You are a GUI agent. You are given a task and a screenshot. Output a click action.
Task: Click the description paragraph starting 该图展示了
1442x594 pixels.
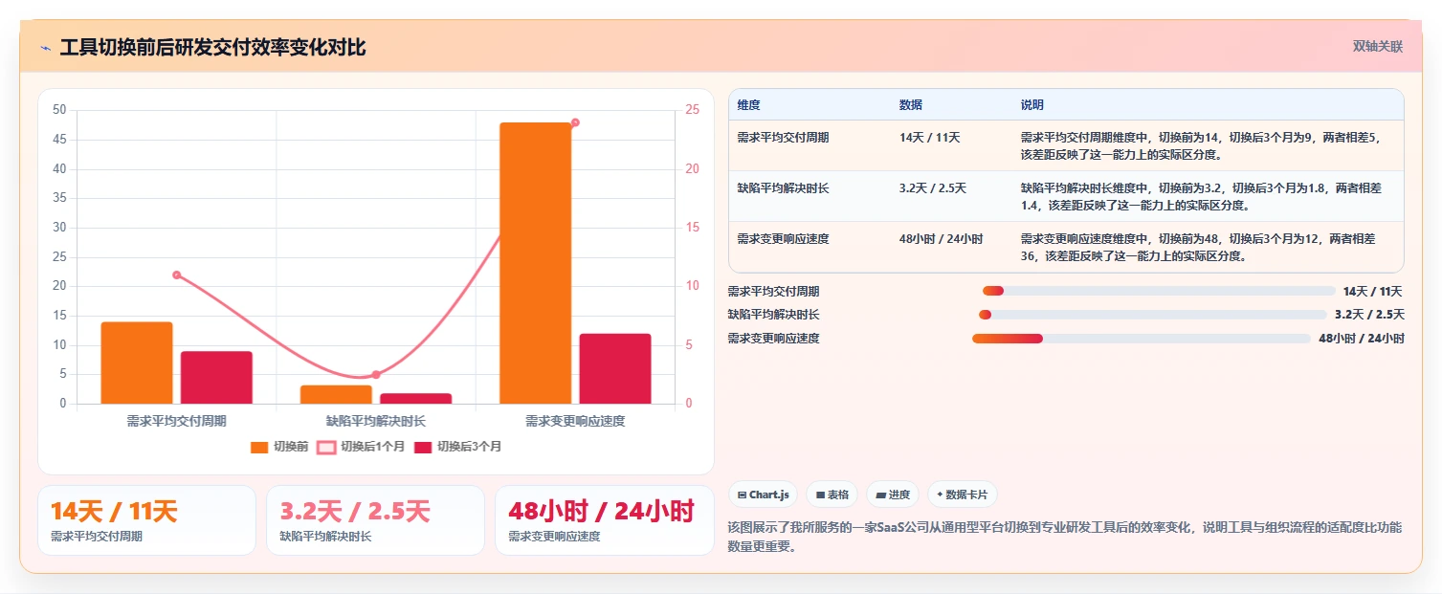(1065, 537)
